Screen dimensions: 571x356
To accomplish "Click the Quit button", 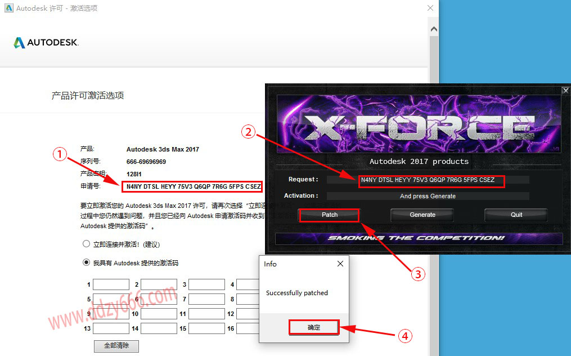I will point(516,215).
